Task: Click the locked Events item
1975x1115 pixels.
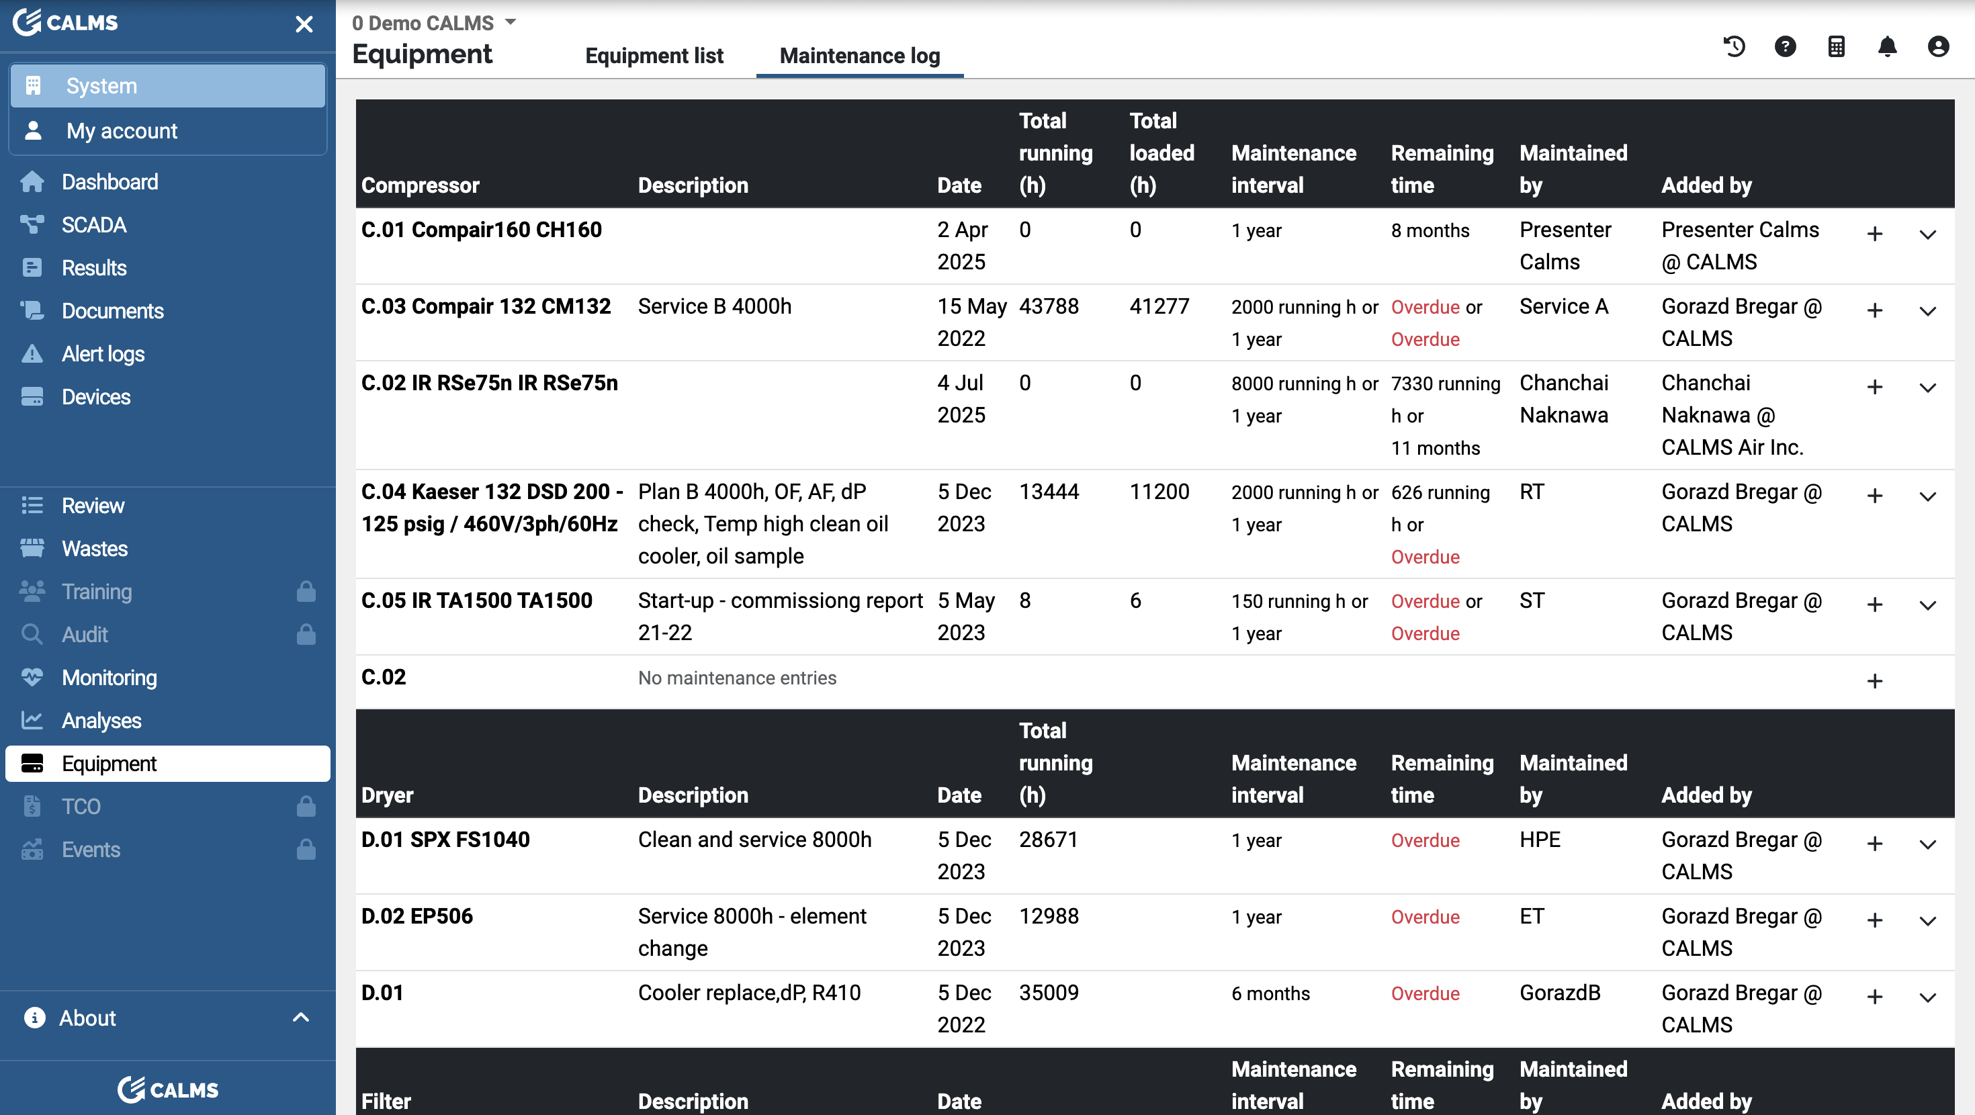Action: tap(168, 849)
